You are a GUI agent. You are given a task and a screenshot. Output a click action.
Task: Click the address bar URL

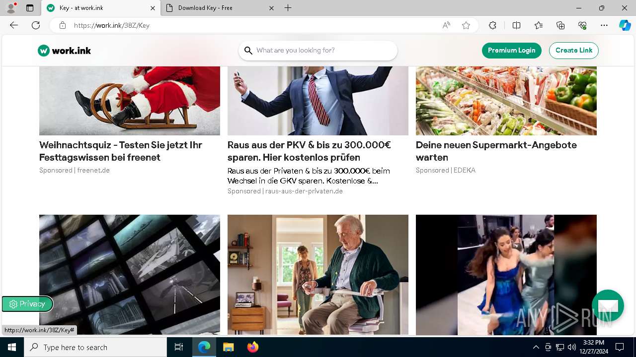click(x=112, y=25)
